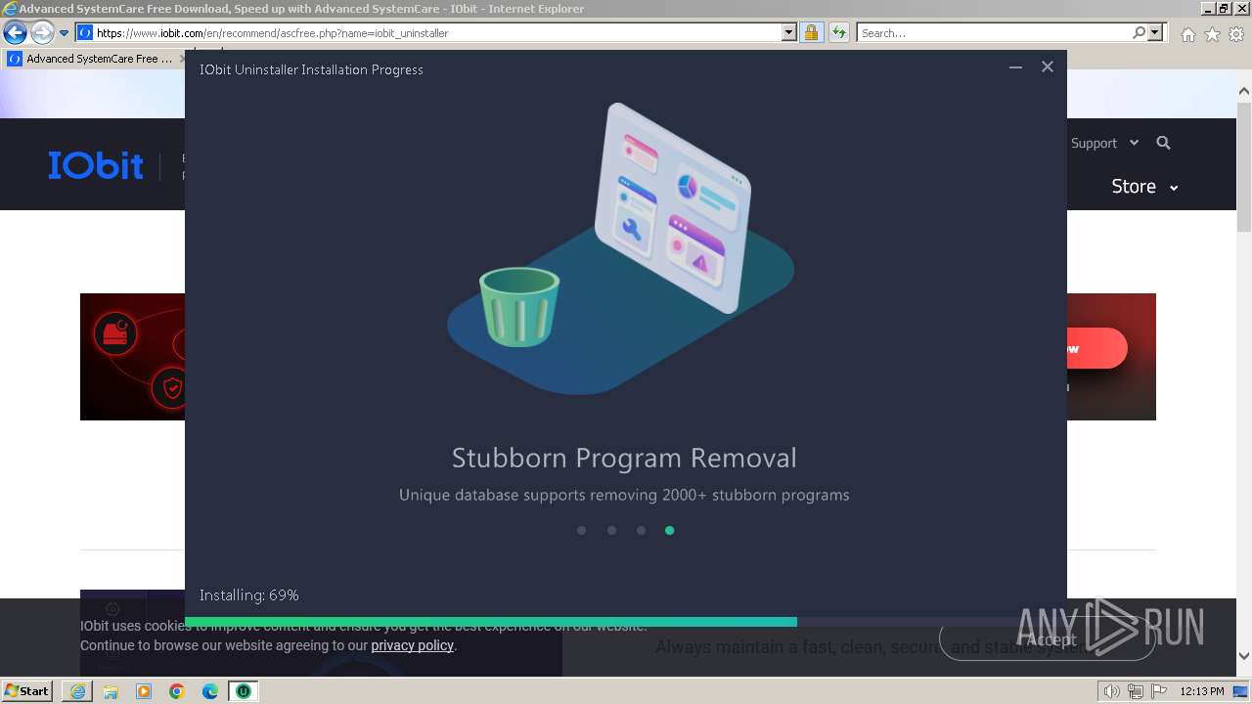Viewport: 1252px width, 704px height.
Task: Select the fourth active slide dot
Action: click(669, 530)
